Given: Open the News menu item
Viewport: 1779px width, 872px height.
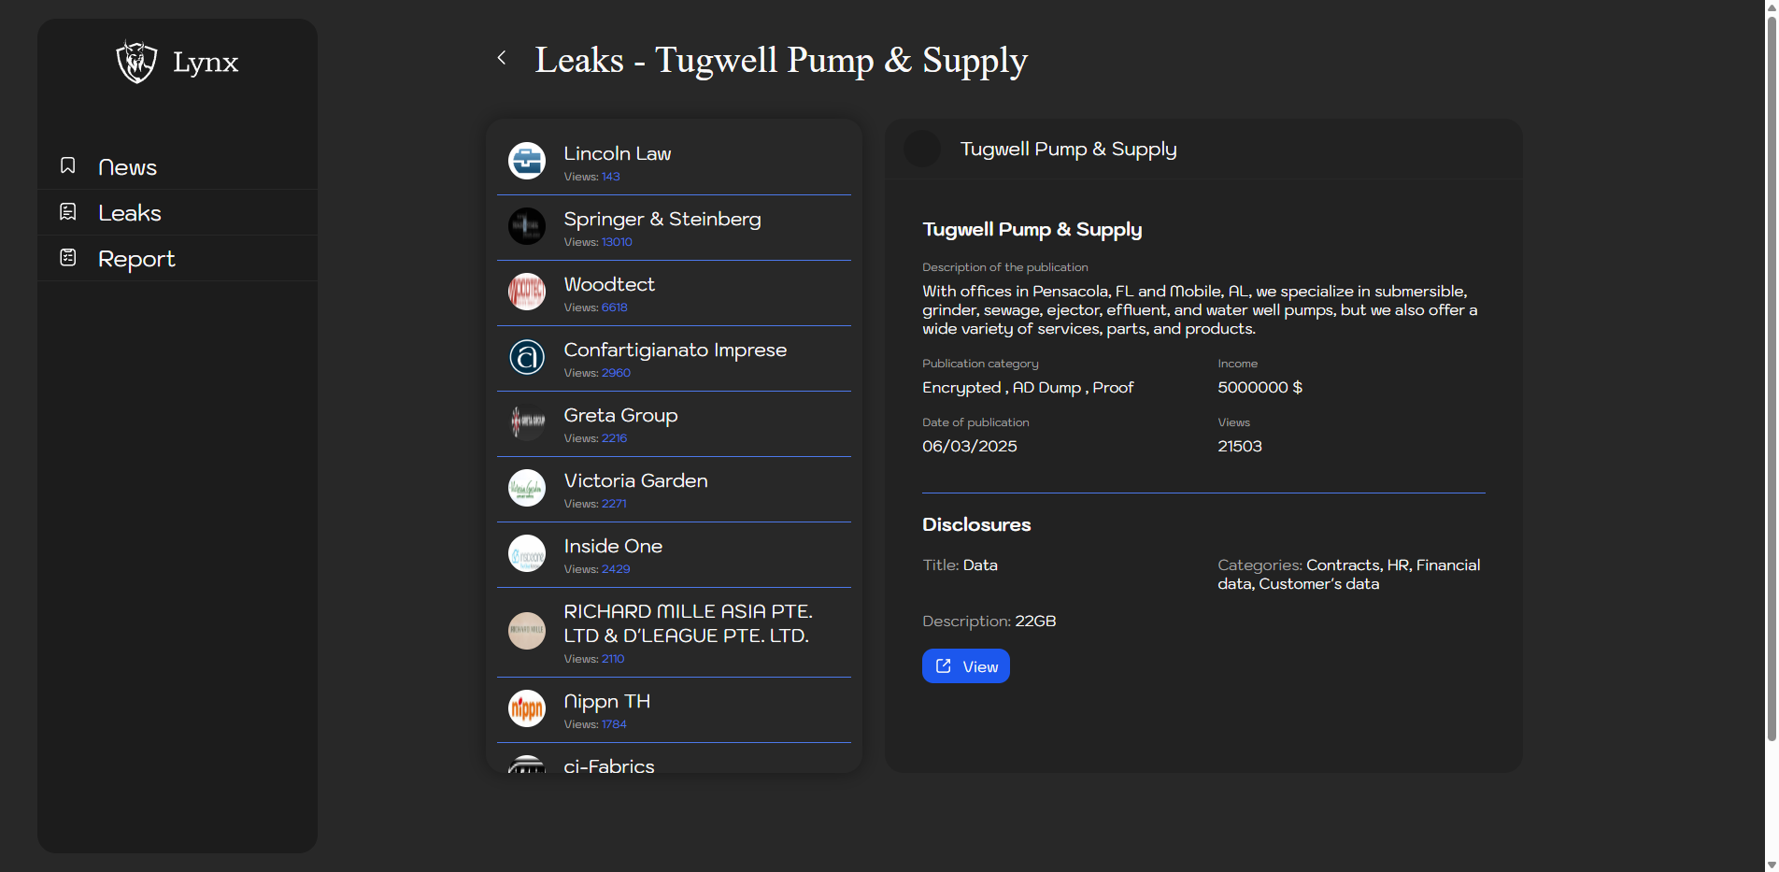Looking at the screenshot, I should click(128, 167).
